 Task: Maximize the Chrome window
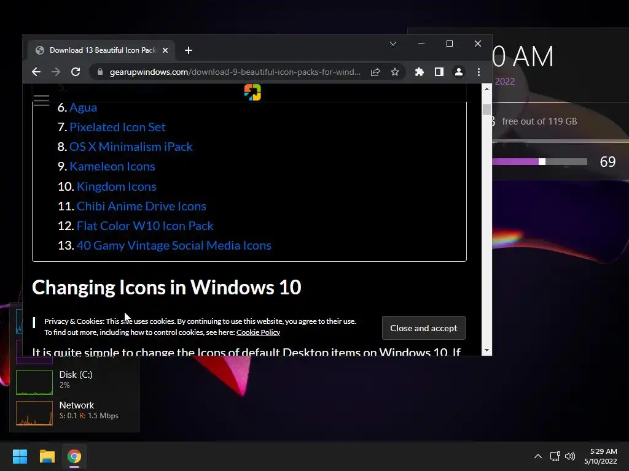(x=450, y=44)
